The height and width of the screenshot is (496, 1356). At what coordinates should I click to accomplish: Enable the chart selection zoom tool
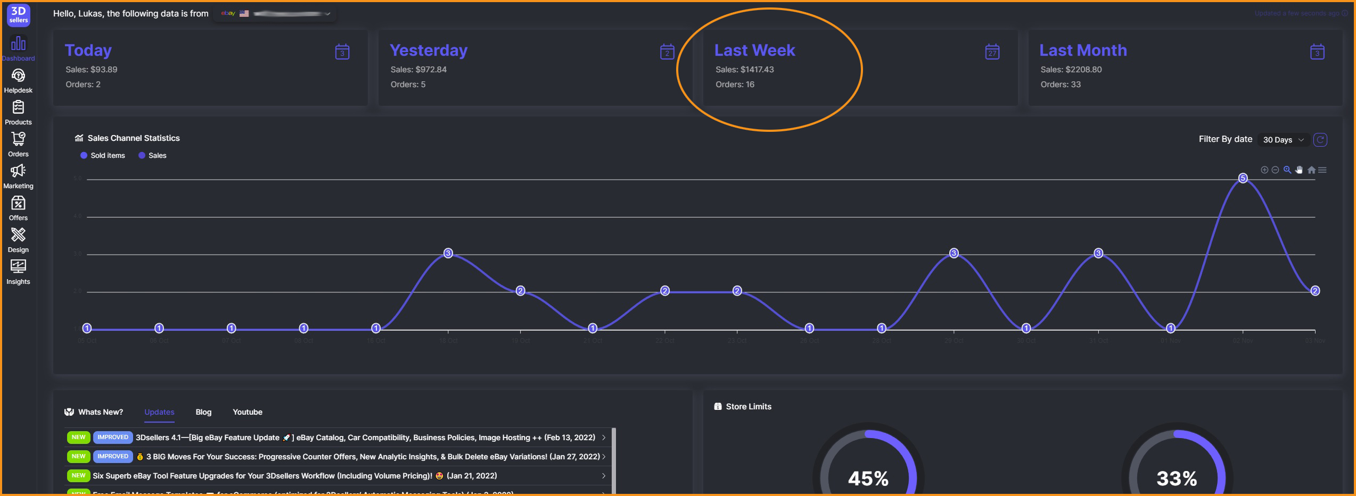click(1287, 170)
